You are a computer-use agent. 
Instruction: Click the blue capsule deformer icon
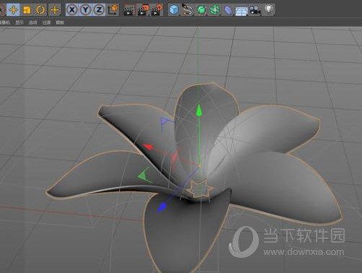pyautogui.click(x=228, y=10)
